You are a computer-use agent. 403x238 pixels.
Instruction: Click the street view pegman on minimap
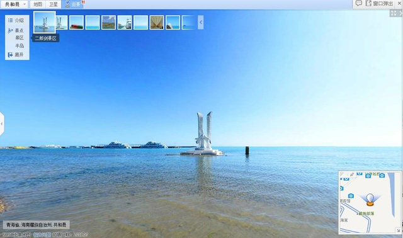[370, 200]
